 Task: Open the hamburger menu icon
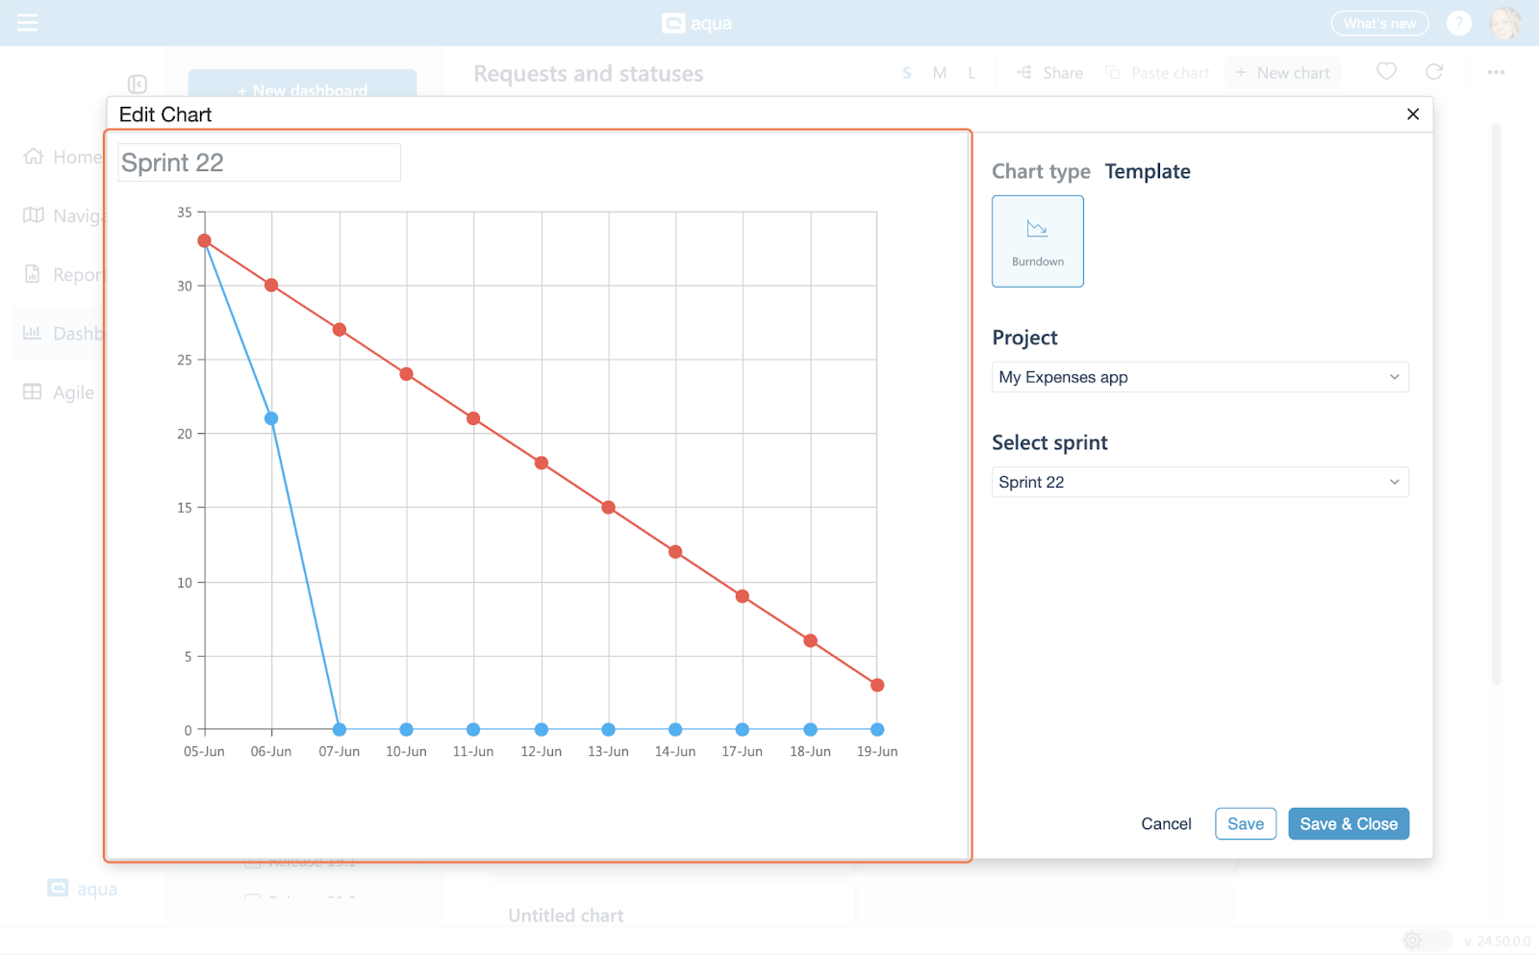pos(27,22)
